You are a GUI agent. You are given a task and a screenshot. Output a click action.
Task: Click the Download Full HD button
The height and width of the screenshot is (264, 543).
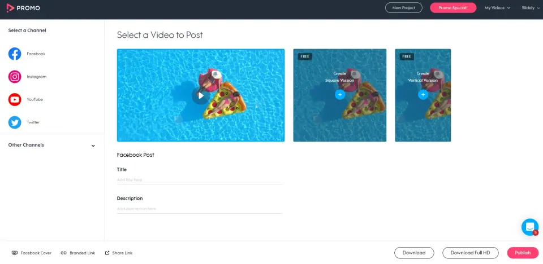click(470, 253)
